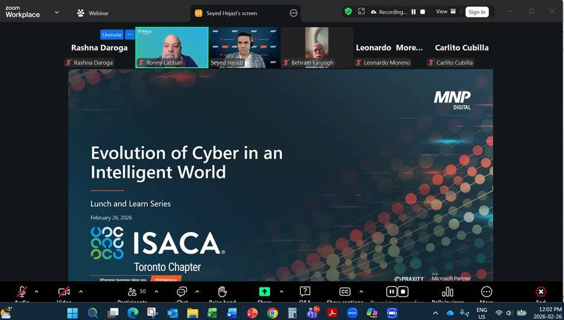Open Microsoft Teams from taskbar
The height and width of the screenshot is (320, 564).
tap(312, 312)
